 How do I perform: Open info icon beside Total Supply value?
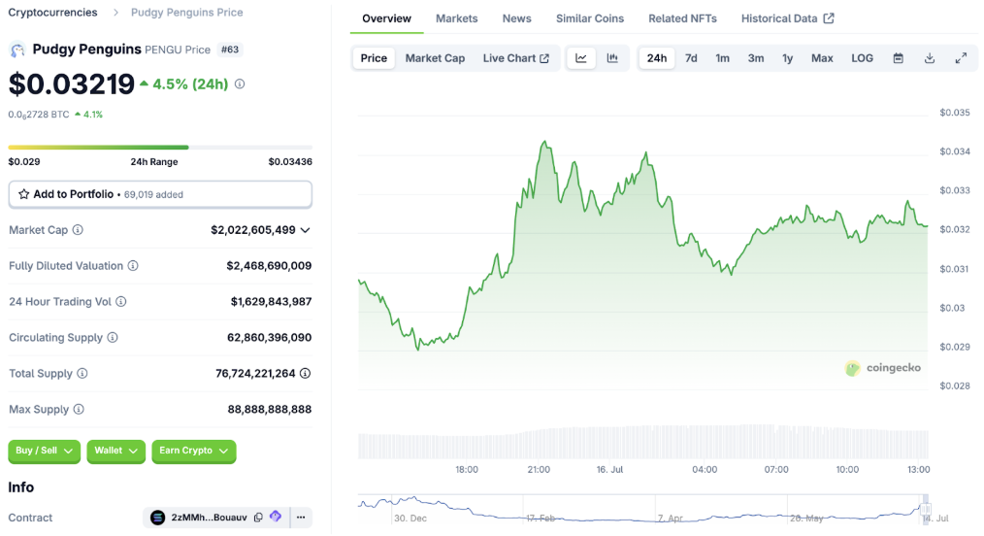305,373
